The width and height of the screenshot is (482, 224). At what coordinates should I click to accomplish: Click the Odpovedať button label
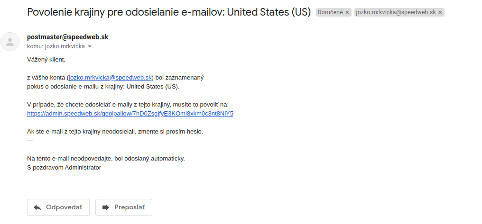tap(64, 207)
